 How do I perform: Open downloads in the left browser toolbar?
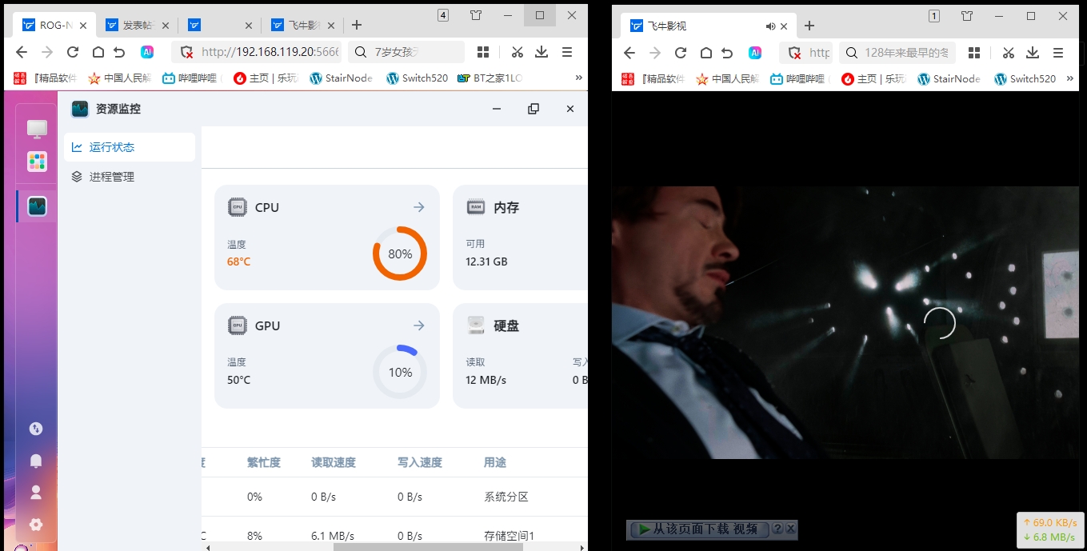coord(542,52)
